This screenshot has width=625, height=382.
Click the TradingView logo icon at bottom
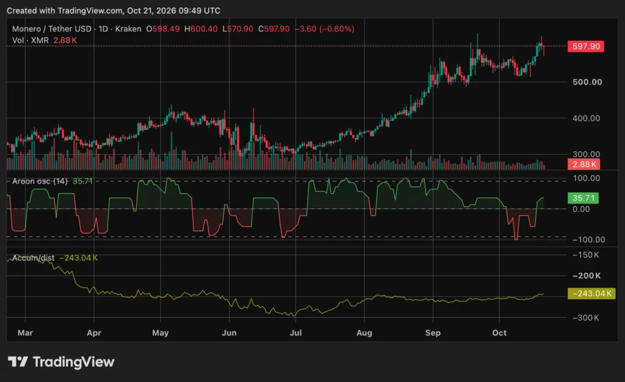[18, 362]
